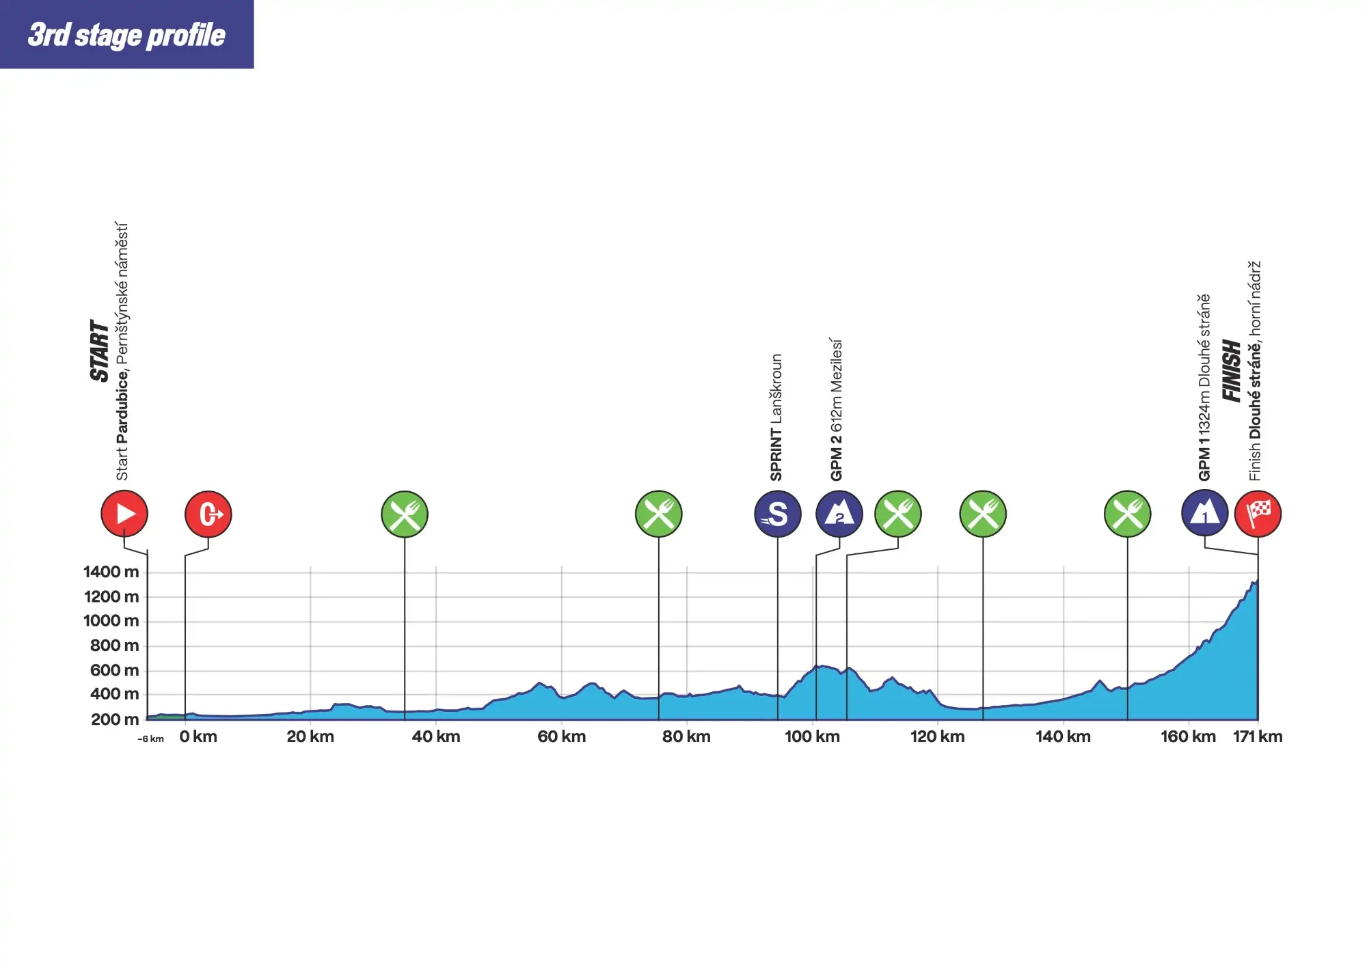Click the feed zone icon near 127 km
The height and width of the screenshot is (966, 1367).
coord(983,514)
